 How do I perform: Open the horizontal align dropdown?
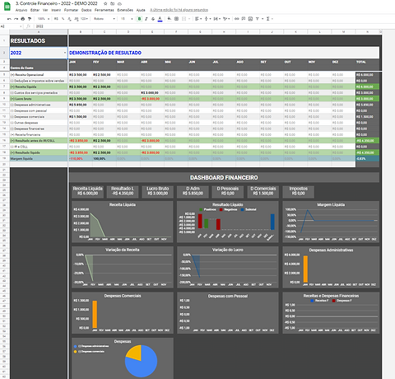click(198, 19)
